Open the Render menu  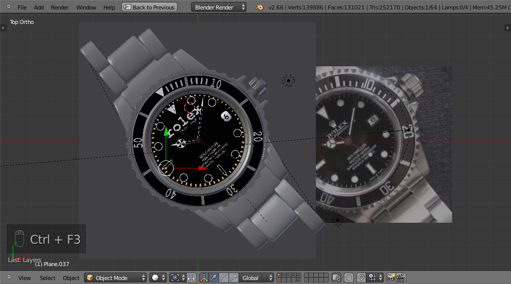(x=60, y=7)
